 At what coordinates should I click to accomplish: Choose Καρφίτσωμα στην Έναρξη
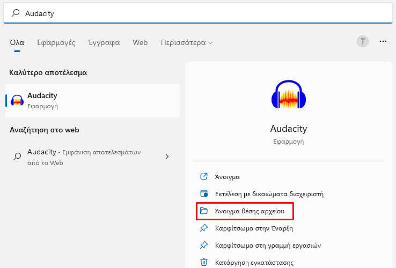(x=254, y=228)
